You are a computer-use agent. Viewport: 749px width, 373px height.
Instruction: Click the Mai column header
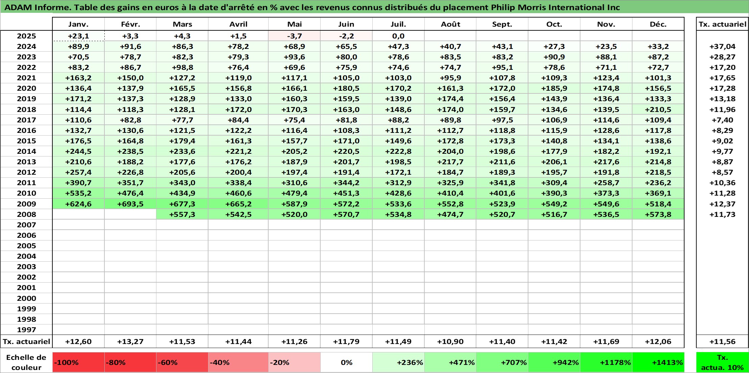click(294, 24)
